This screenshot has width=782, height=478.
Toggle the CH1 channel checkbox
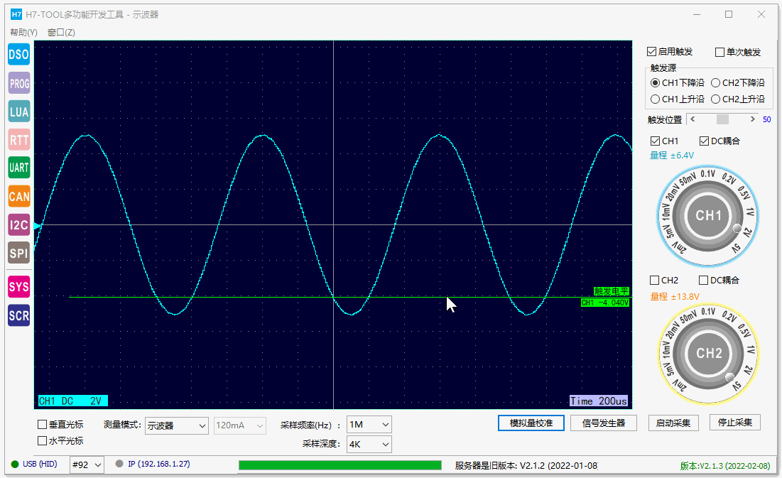tap(665, 141)
